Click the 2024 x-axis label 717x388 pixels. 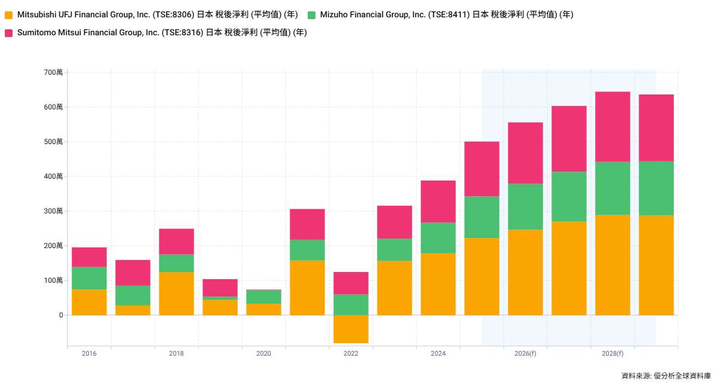[x=438, y=354]
